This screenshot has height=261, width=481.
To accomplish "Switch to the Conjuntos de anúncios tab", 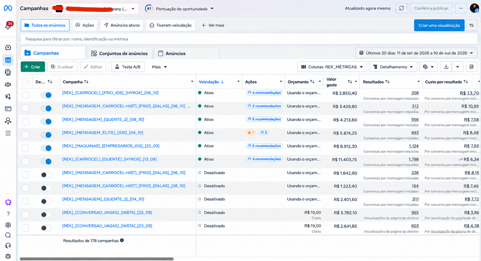I will [119, 53].
